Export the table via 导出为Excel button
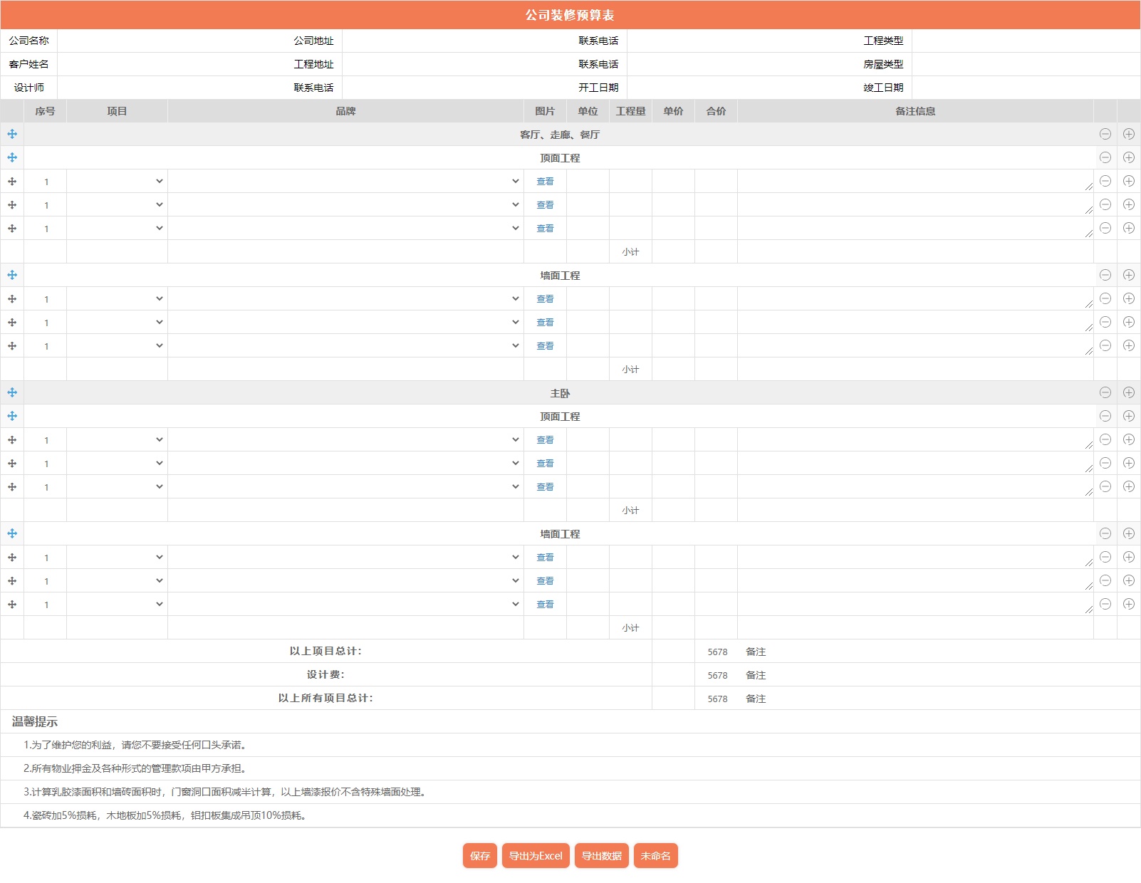Screen dimensions: 1141x883 [x=536, y=856]
